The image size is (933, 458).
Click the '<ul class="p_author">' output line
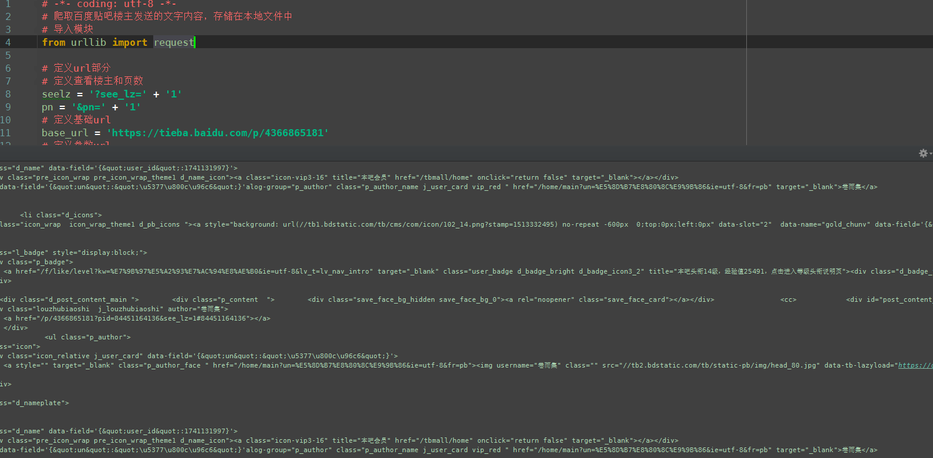87,337
